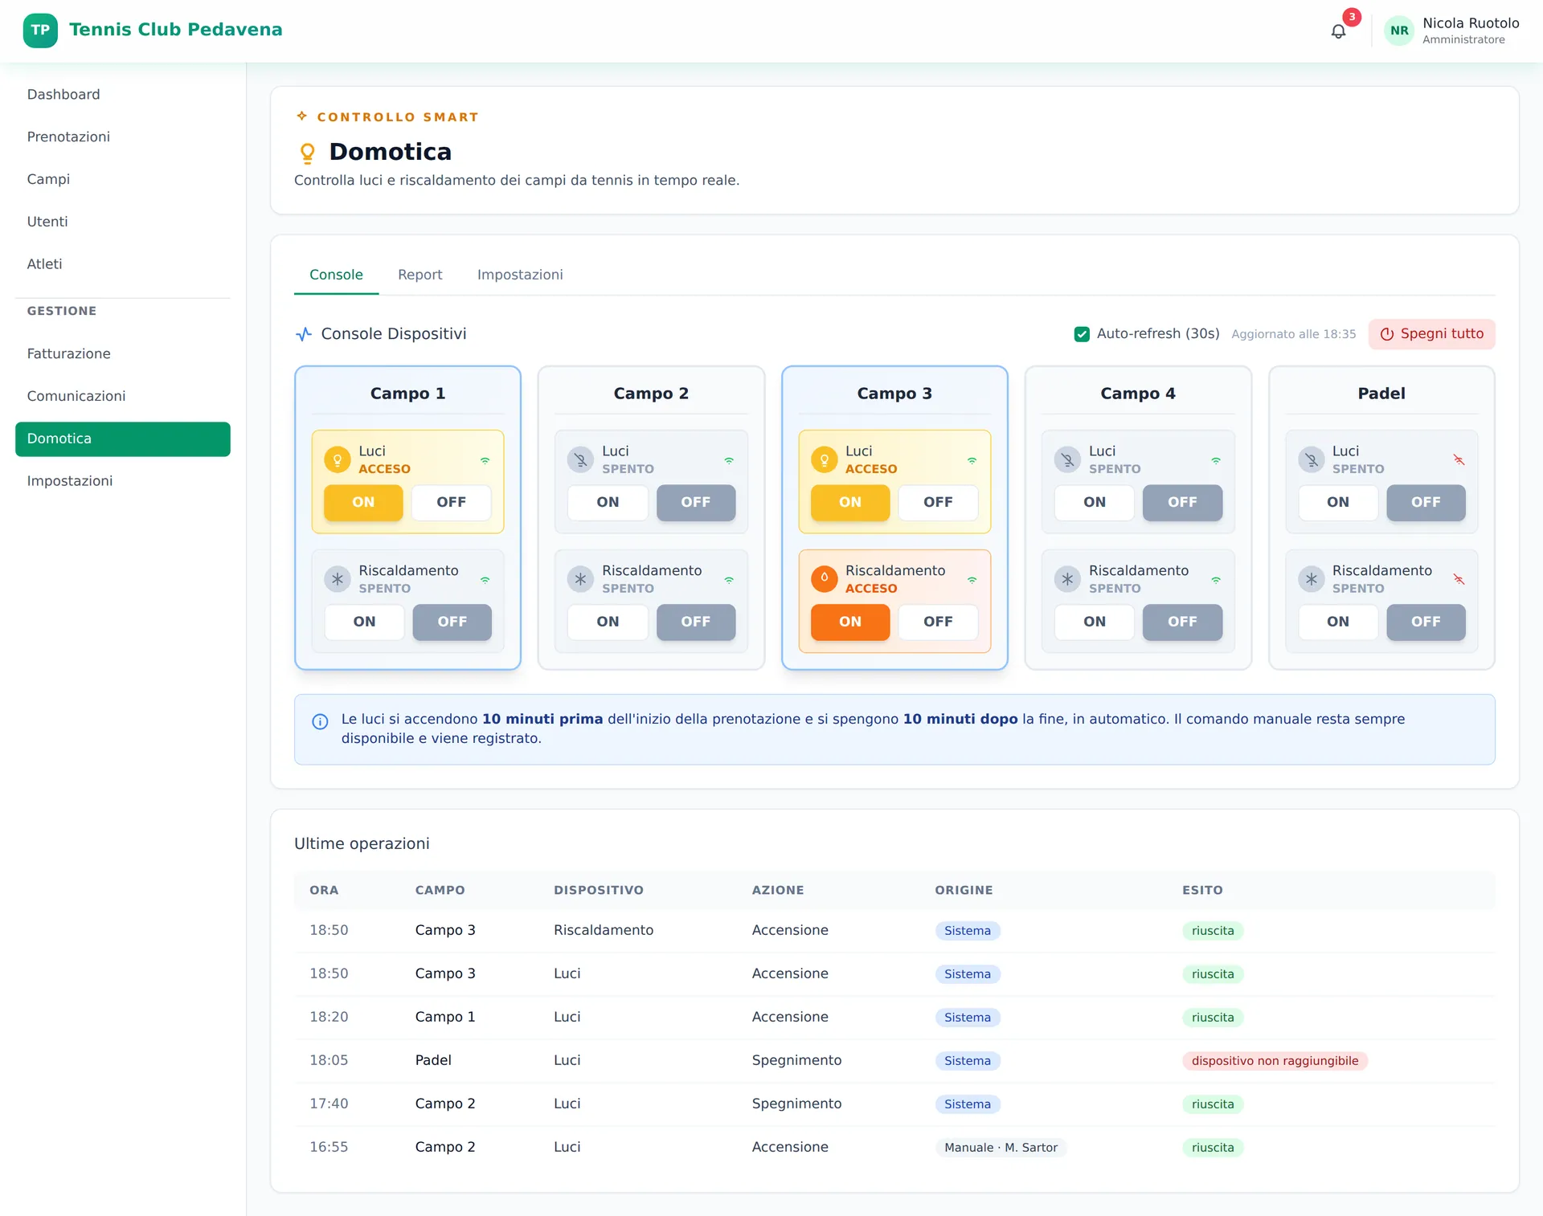Viewport: 1543px width, 1216px height.
Task: Click the 18:20 Campo 1 log row
Action: click(894, 1018)
